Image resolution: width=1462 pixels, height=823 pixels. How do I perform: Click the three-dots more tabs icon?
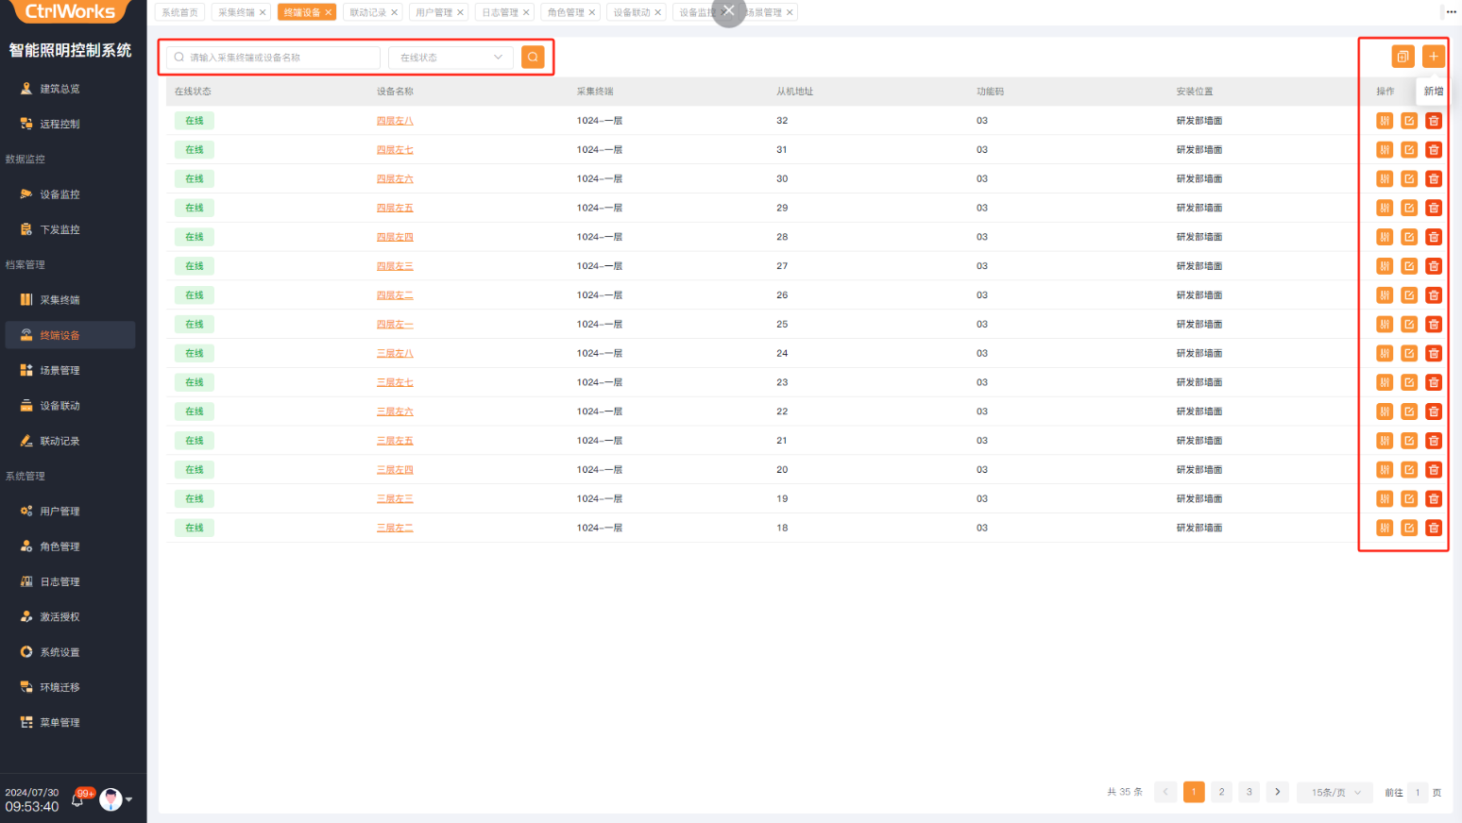coord(1451,12)
